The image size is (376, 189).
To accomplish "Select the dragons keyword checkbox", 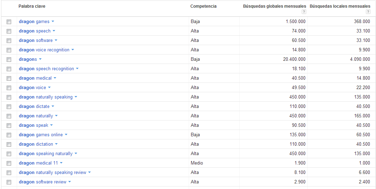I will [x=9, y=59].
